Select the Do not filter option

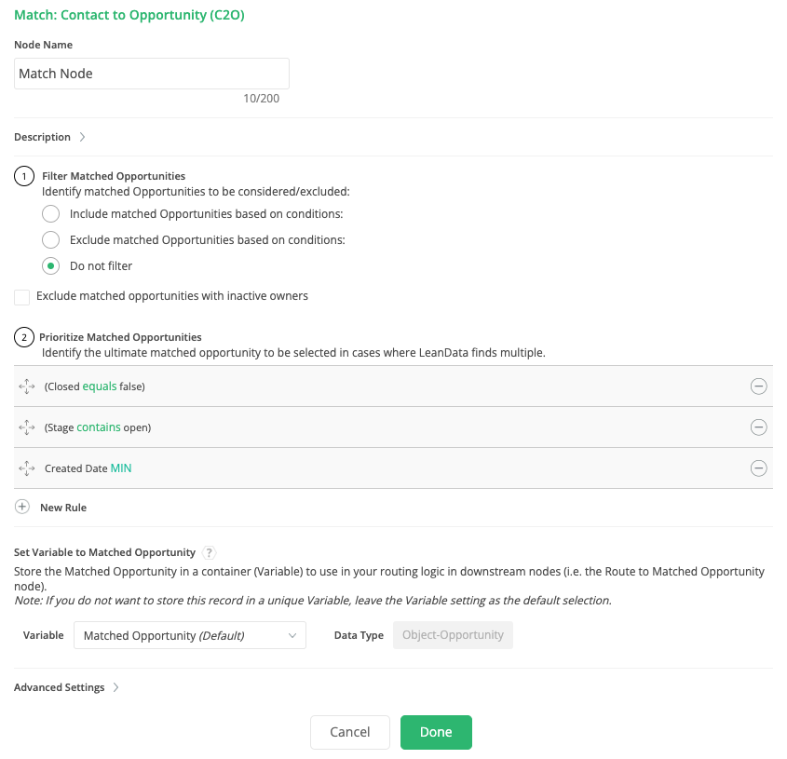click(x=51, y=265)
